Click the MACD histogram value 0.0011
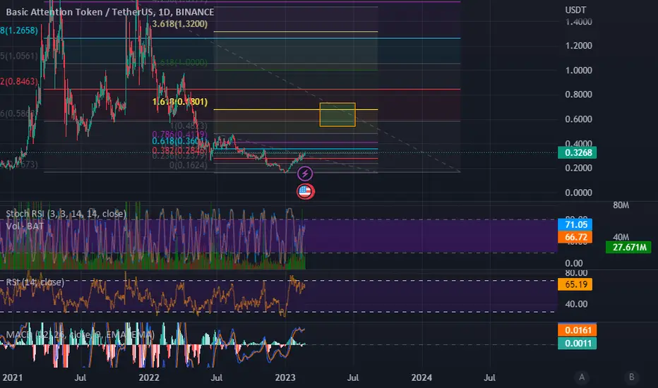This screenshot has height=388, width=658. coord(577,343)
